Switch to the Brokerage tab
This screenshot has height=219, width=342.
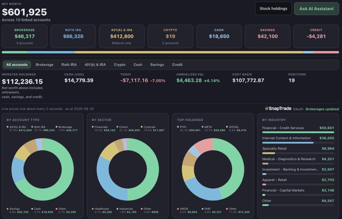click(44, 65)
